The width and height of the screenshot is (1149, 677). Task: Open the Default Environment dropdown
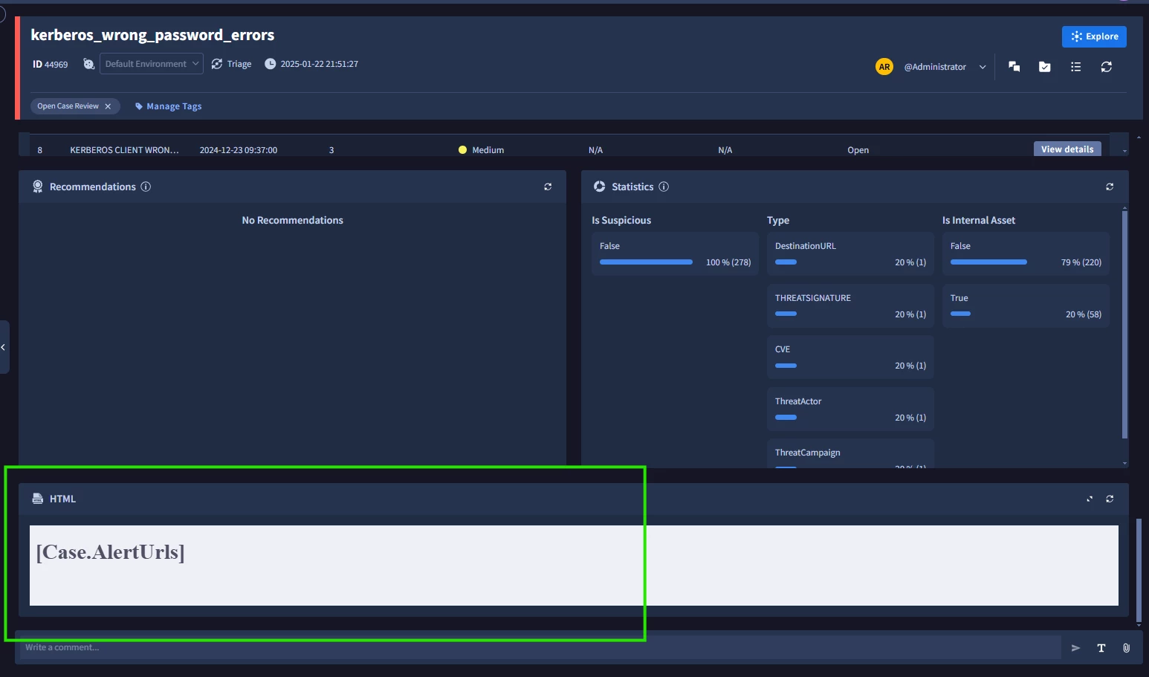[152, 64]
